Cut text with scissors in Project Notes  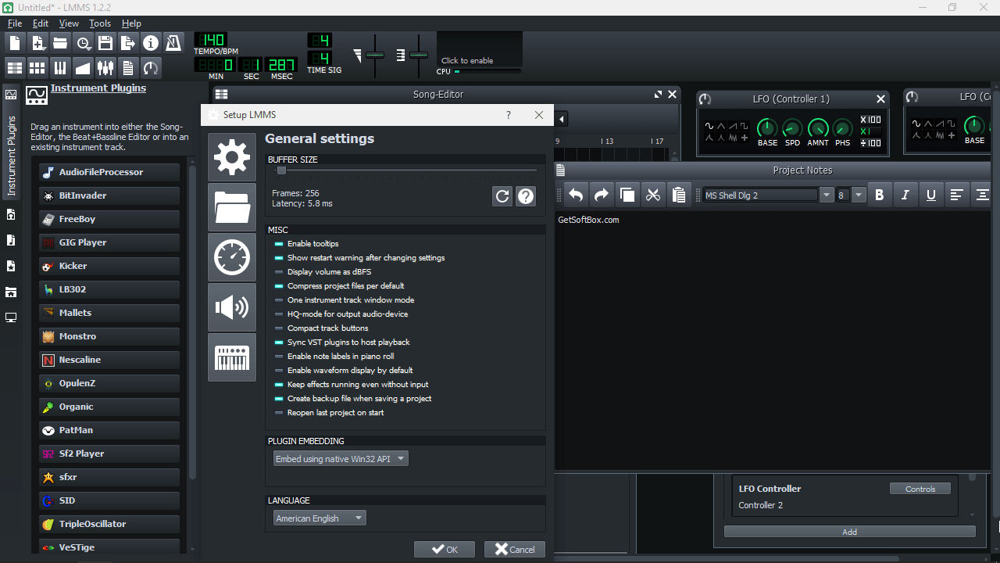tap(653, 195)
